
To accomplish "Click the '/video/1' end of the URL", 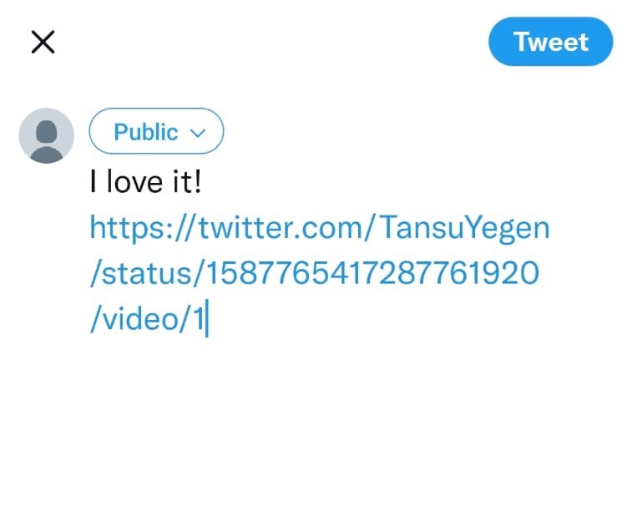I will coord(147,319).
